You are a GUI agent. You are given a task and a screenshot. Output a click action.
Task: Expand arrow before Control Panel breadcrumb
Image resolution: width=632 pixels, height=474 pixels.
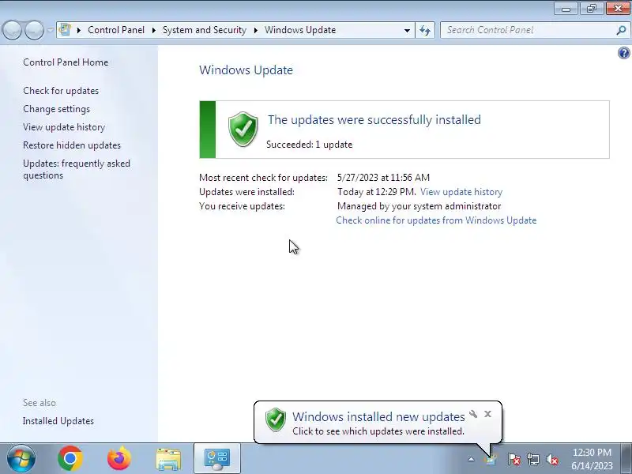(79, 30)
